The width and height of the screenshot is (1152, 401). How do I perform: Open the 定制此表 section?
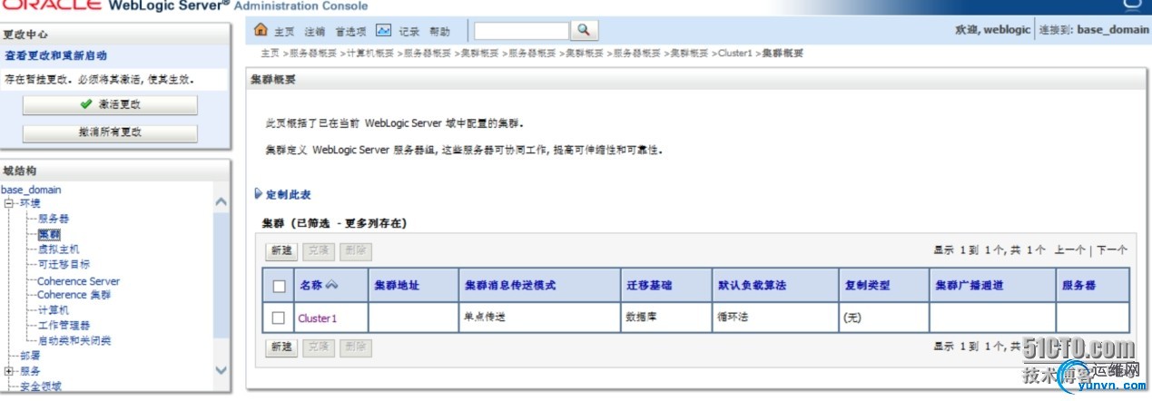pos(288,194)
